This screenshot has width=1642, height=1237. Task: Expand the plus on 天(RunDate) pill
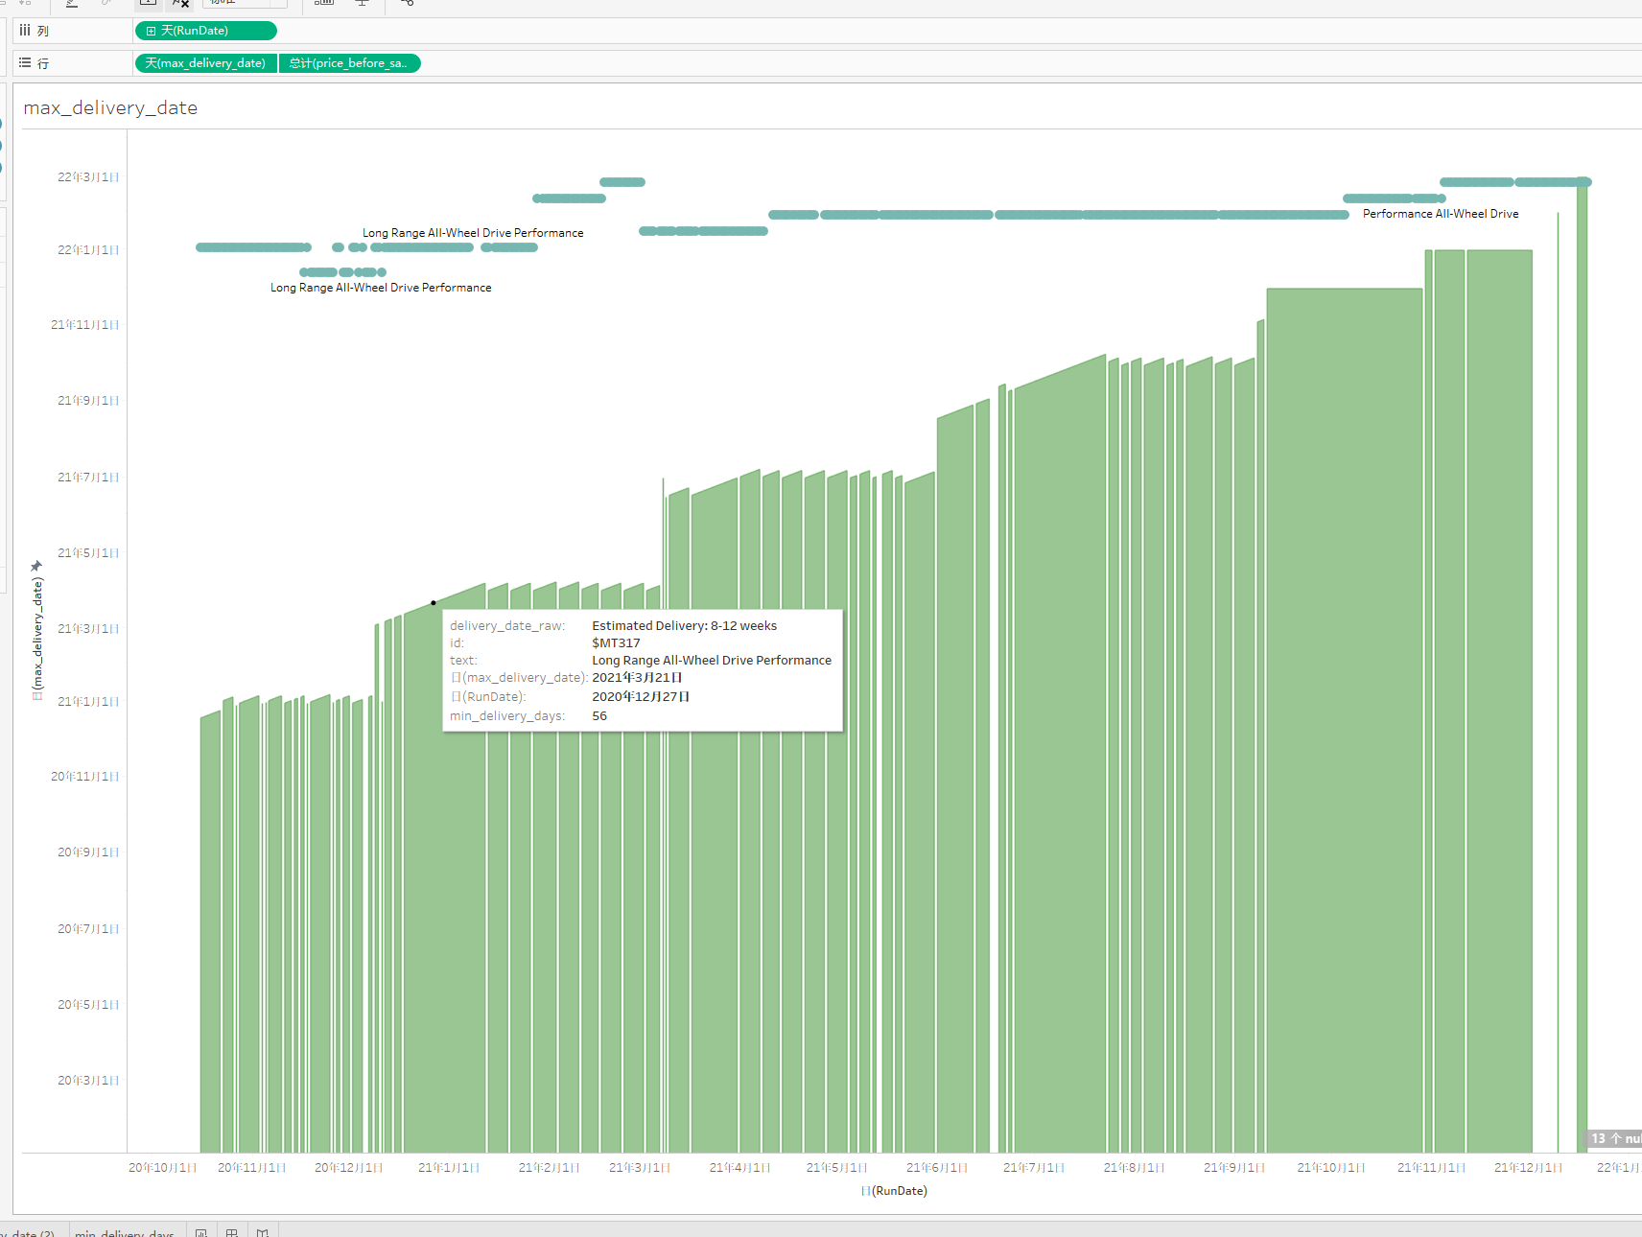(x=151, y=31)
